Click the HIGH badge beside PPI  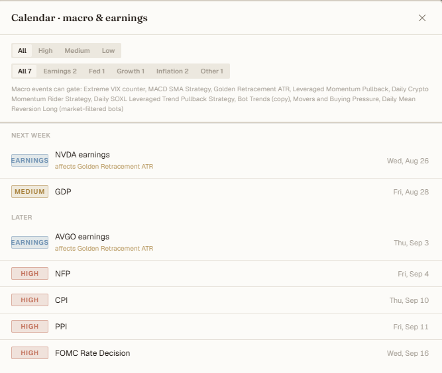click(30, 326)
